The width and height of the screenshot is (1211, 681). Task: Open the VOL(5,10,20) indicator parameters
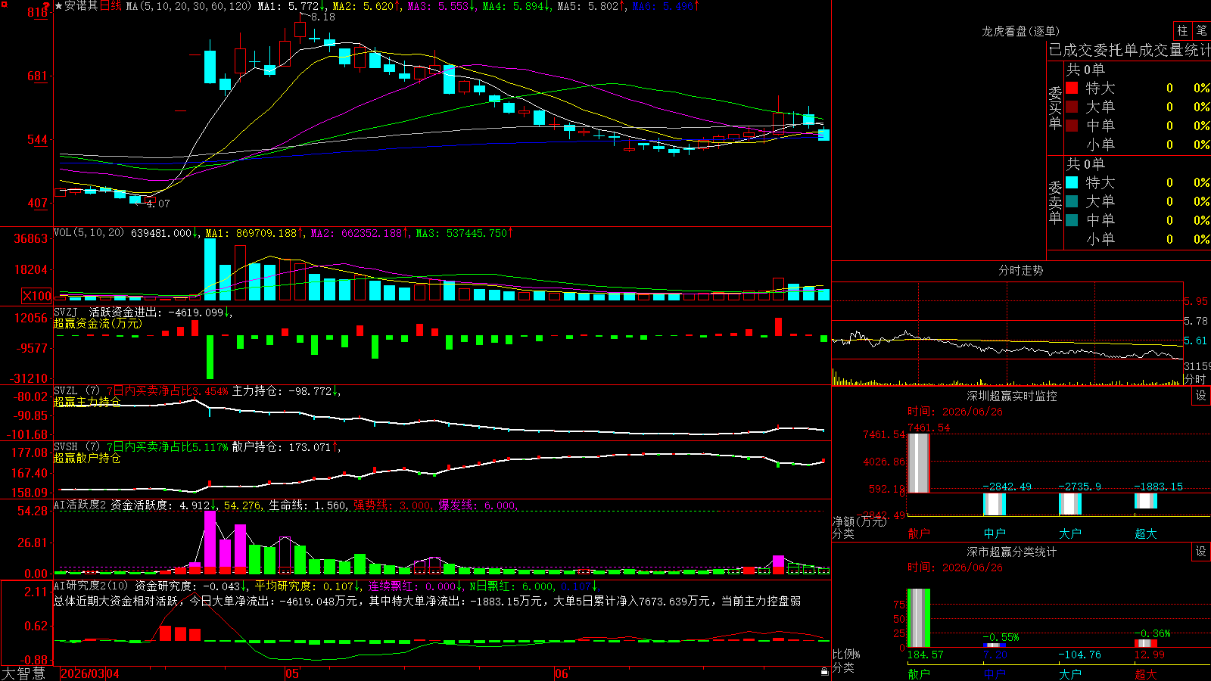[89, 232]
